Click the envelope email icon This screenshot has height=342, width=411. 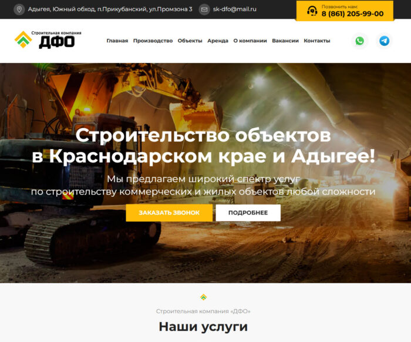tap(204, 9)
